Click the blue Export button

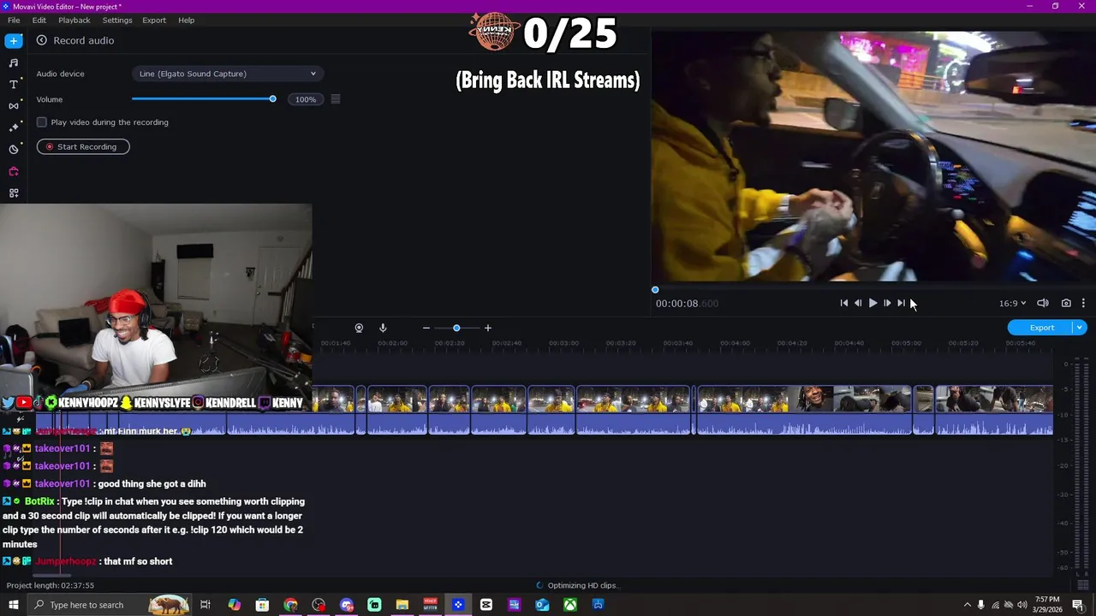point(1041,328)
